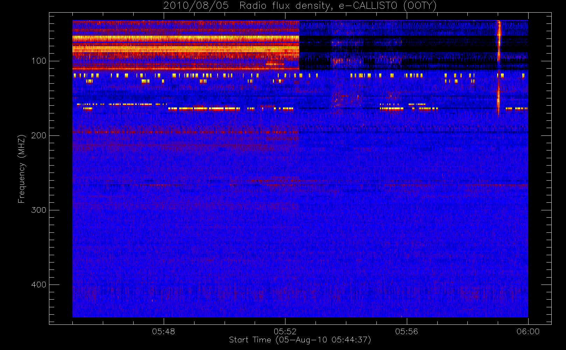The image size is (566, 350).
Task: Click the vertical radio burst streak near 05:59
Action: (499, 68)
